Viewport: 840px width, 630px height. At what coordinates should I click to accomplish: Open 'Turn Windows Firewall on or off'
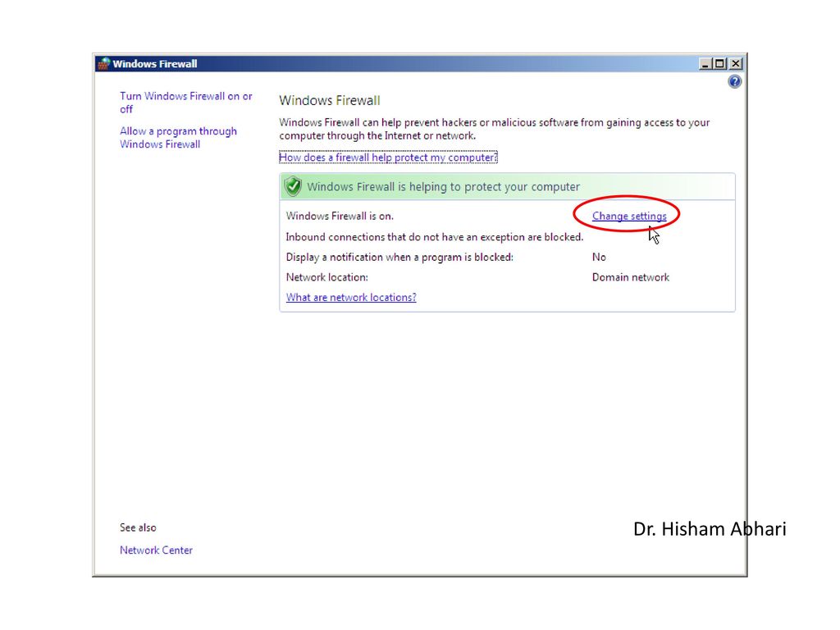pyautogui.click(x=186, y=103)
